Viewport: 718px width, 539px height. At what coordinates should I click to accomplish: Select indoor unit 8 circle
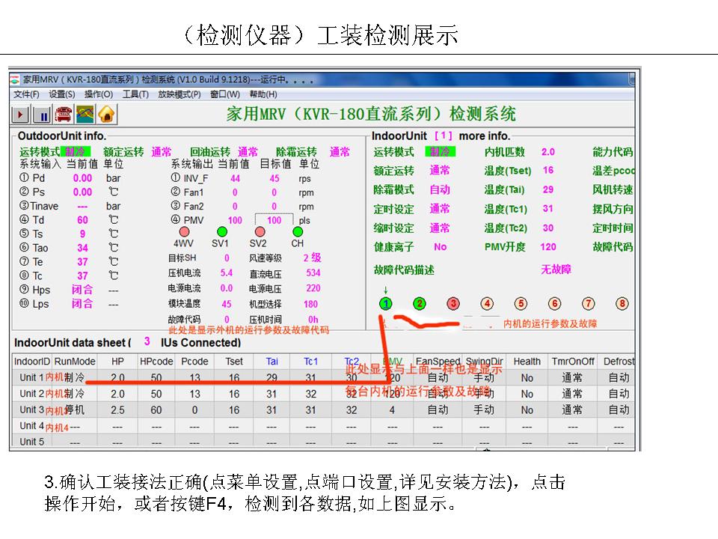pos(622,303)
